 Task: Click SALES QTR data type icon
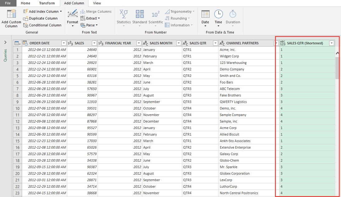pyautogui.click(x=185, y=43)
